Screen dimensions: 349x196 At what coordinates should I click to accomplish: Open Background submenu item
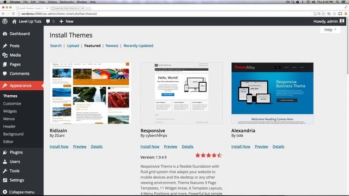point(13,134)
